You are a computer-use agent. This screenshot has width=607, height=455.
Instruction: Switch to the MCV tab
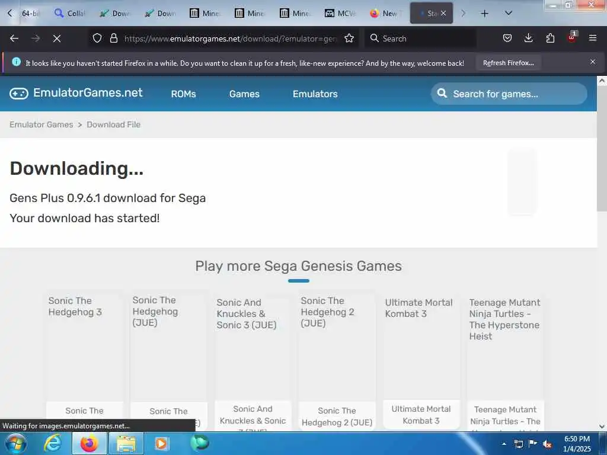pyautogui.click(x=340, y=14)
